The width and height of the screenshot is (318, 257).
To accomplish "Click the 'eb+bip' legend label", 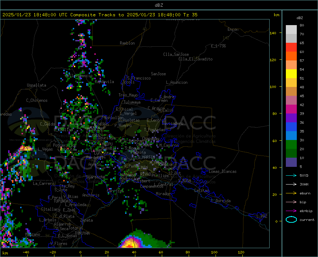I will pos(306,211).
